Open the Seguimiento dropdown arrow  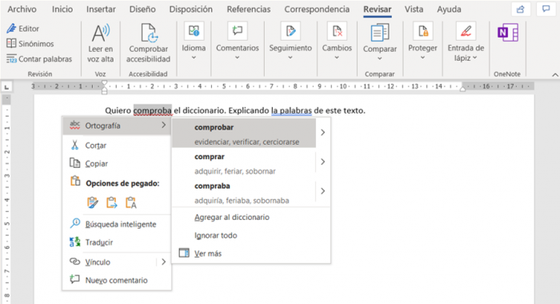click(290, 58)
